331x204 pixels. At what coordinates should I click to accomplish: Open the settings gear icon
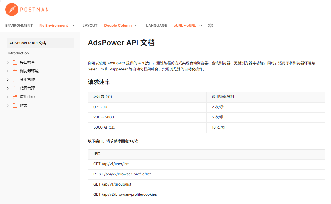pyautogui.click(x=210, y=26)
